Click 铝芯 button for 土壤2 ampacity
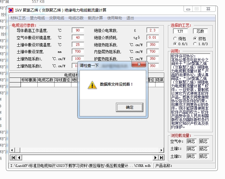Viewport: 225px width, 179px height. (x=204, y=156)
